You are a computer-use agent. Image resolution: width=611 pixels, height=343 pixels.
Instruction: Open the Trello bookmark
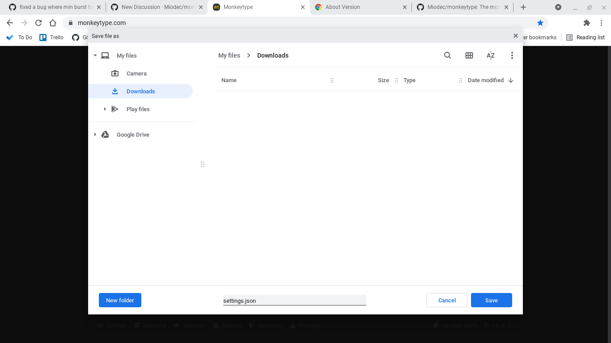51,38
